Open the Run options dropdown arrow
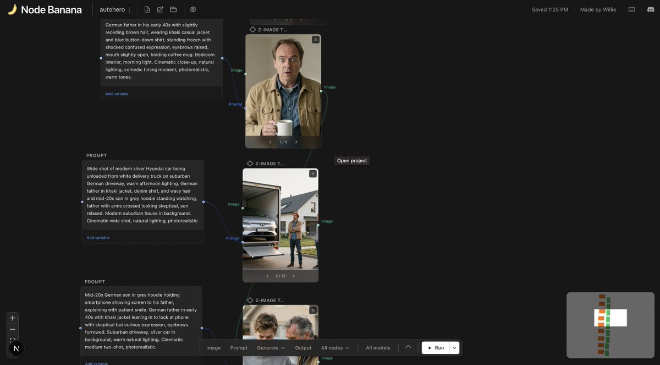Screen dimensions: 660x365 (x=454, y=348)
